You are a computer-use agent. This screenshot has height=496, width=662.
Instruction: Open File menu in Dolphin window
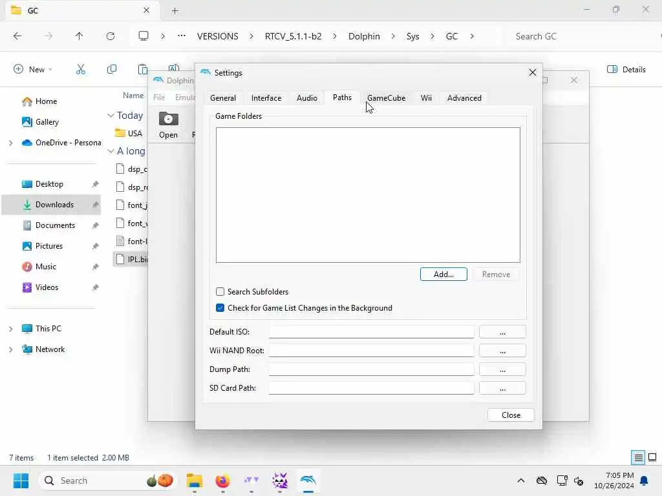159,98
